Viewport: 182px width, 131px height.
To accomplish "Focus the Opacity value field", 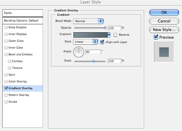I will coord(115,28).
